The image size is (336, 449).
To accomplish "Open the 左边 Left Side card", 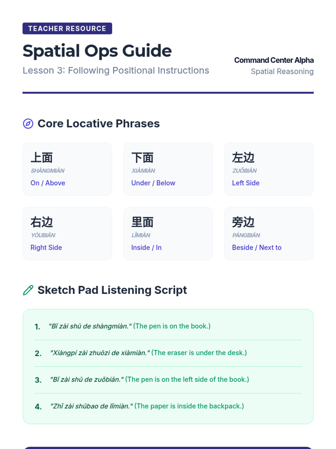I will click(269, 169).
